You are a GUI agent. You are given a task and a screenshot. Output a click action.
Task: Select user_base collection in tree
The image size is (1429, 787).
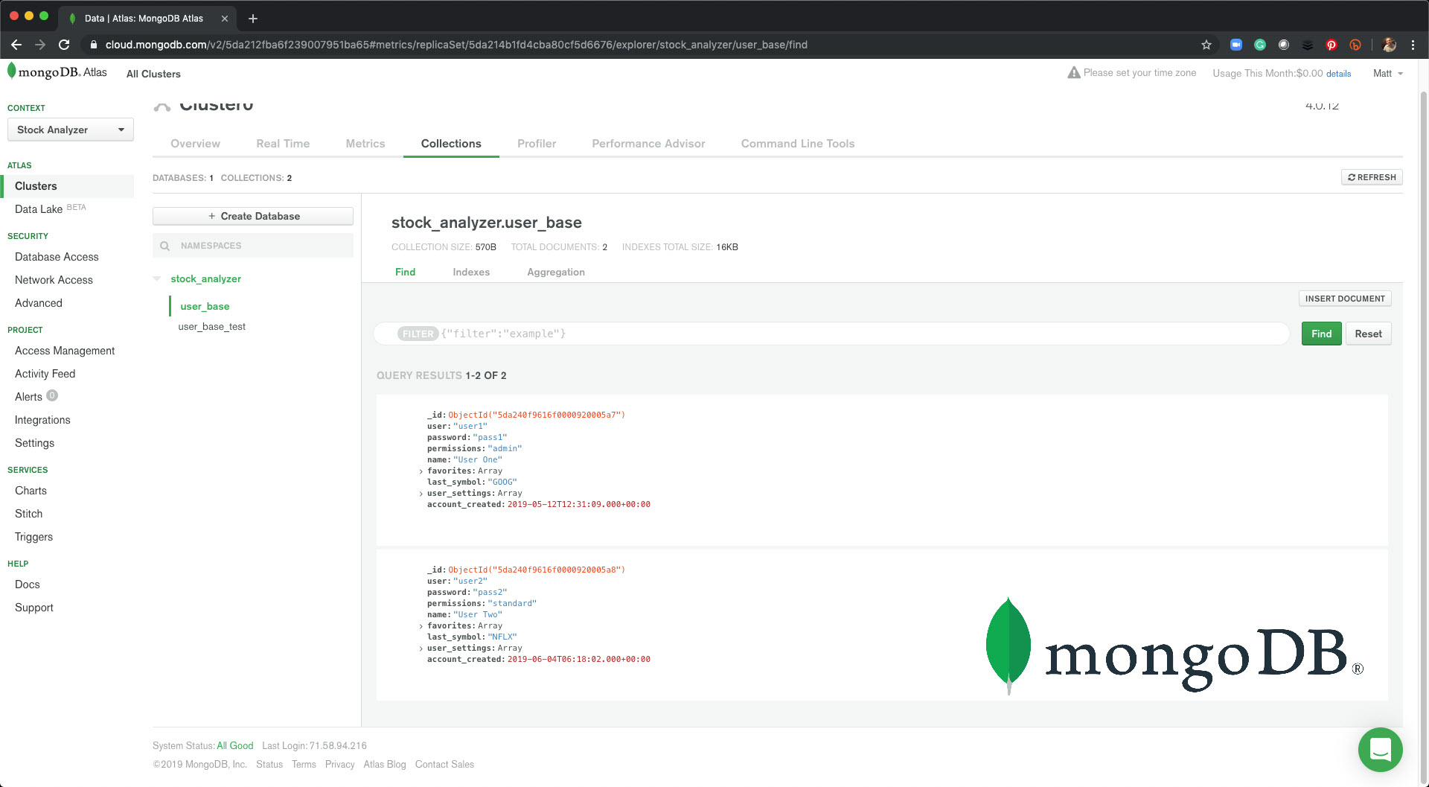(x=205, y=306)
